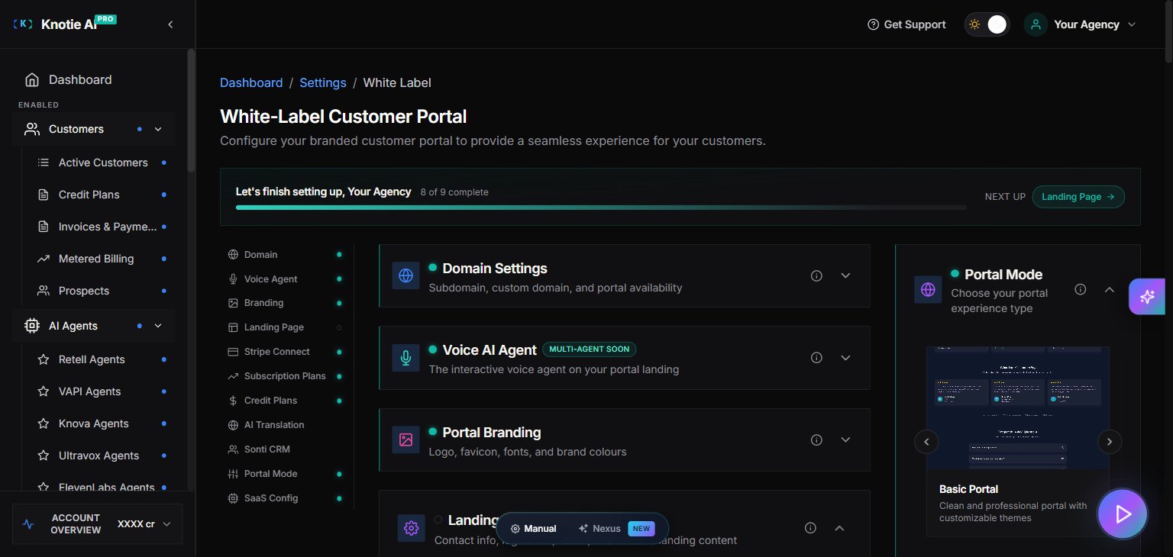Image resolution: width=1173 pixels, height=557 pixels.
Task: Open the Your Agency account dropdown
Action: [x=1081, y=24]
